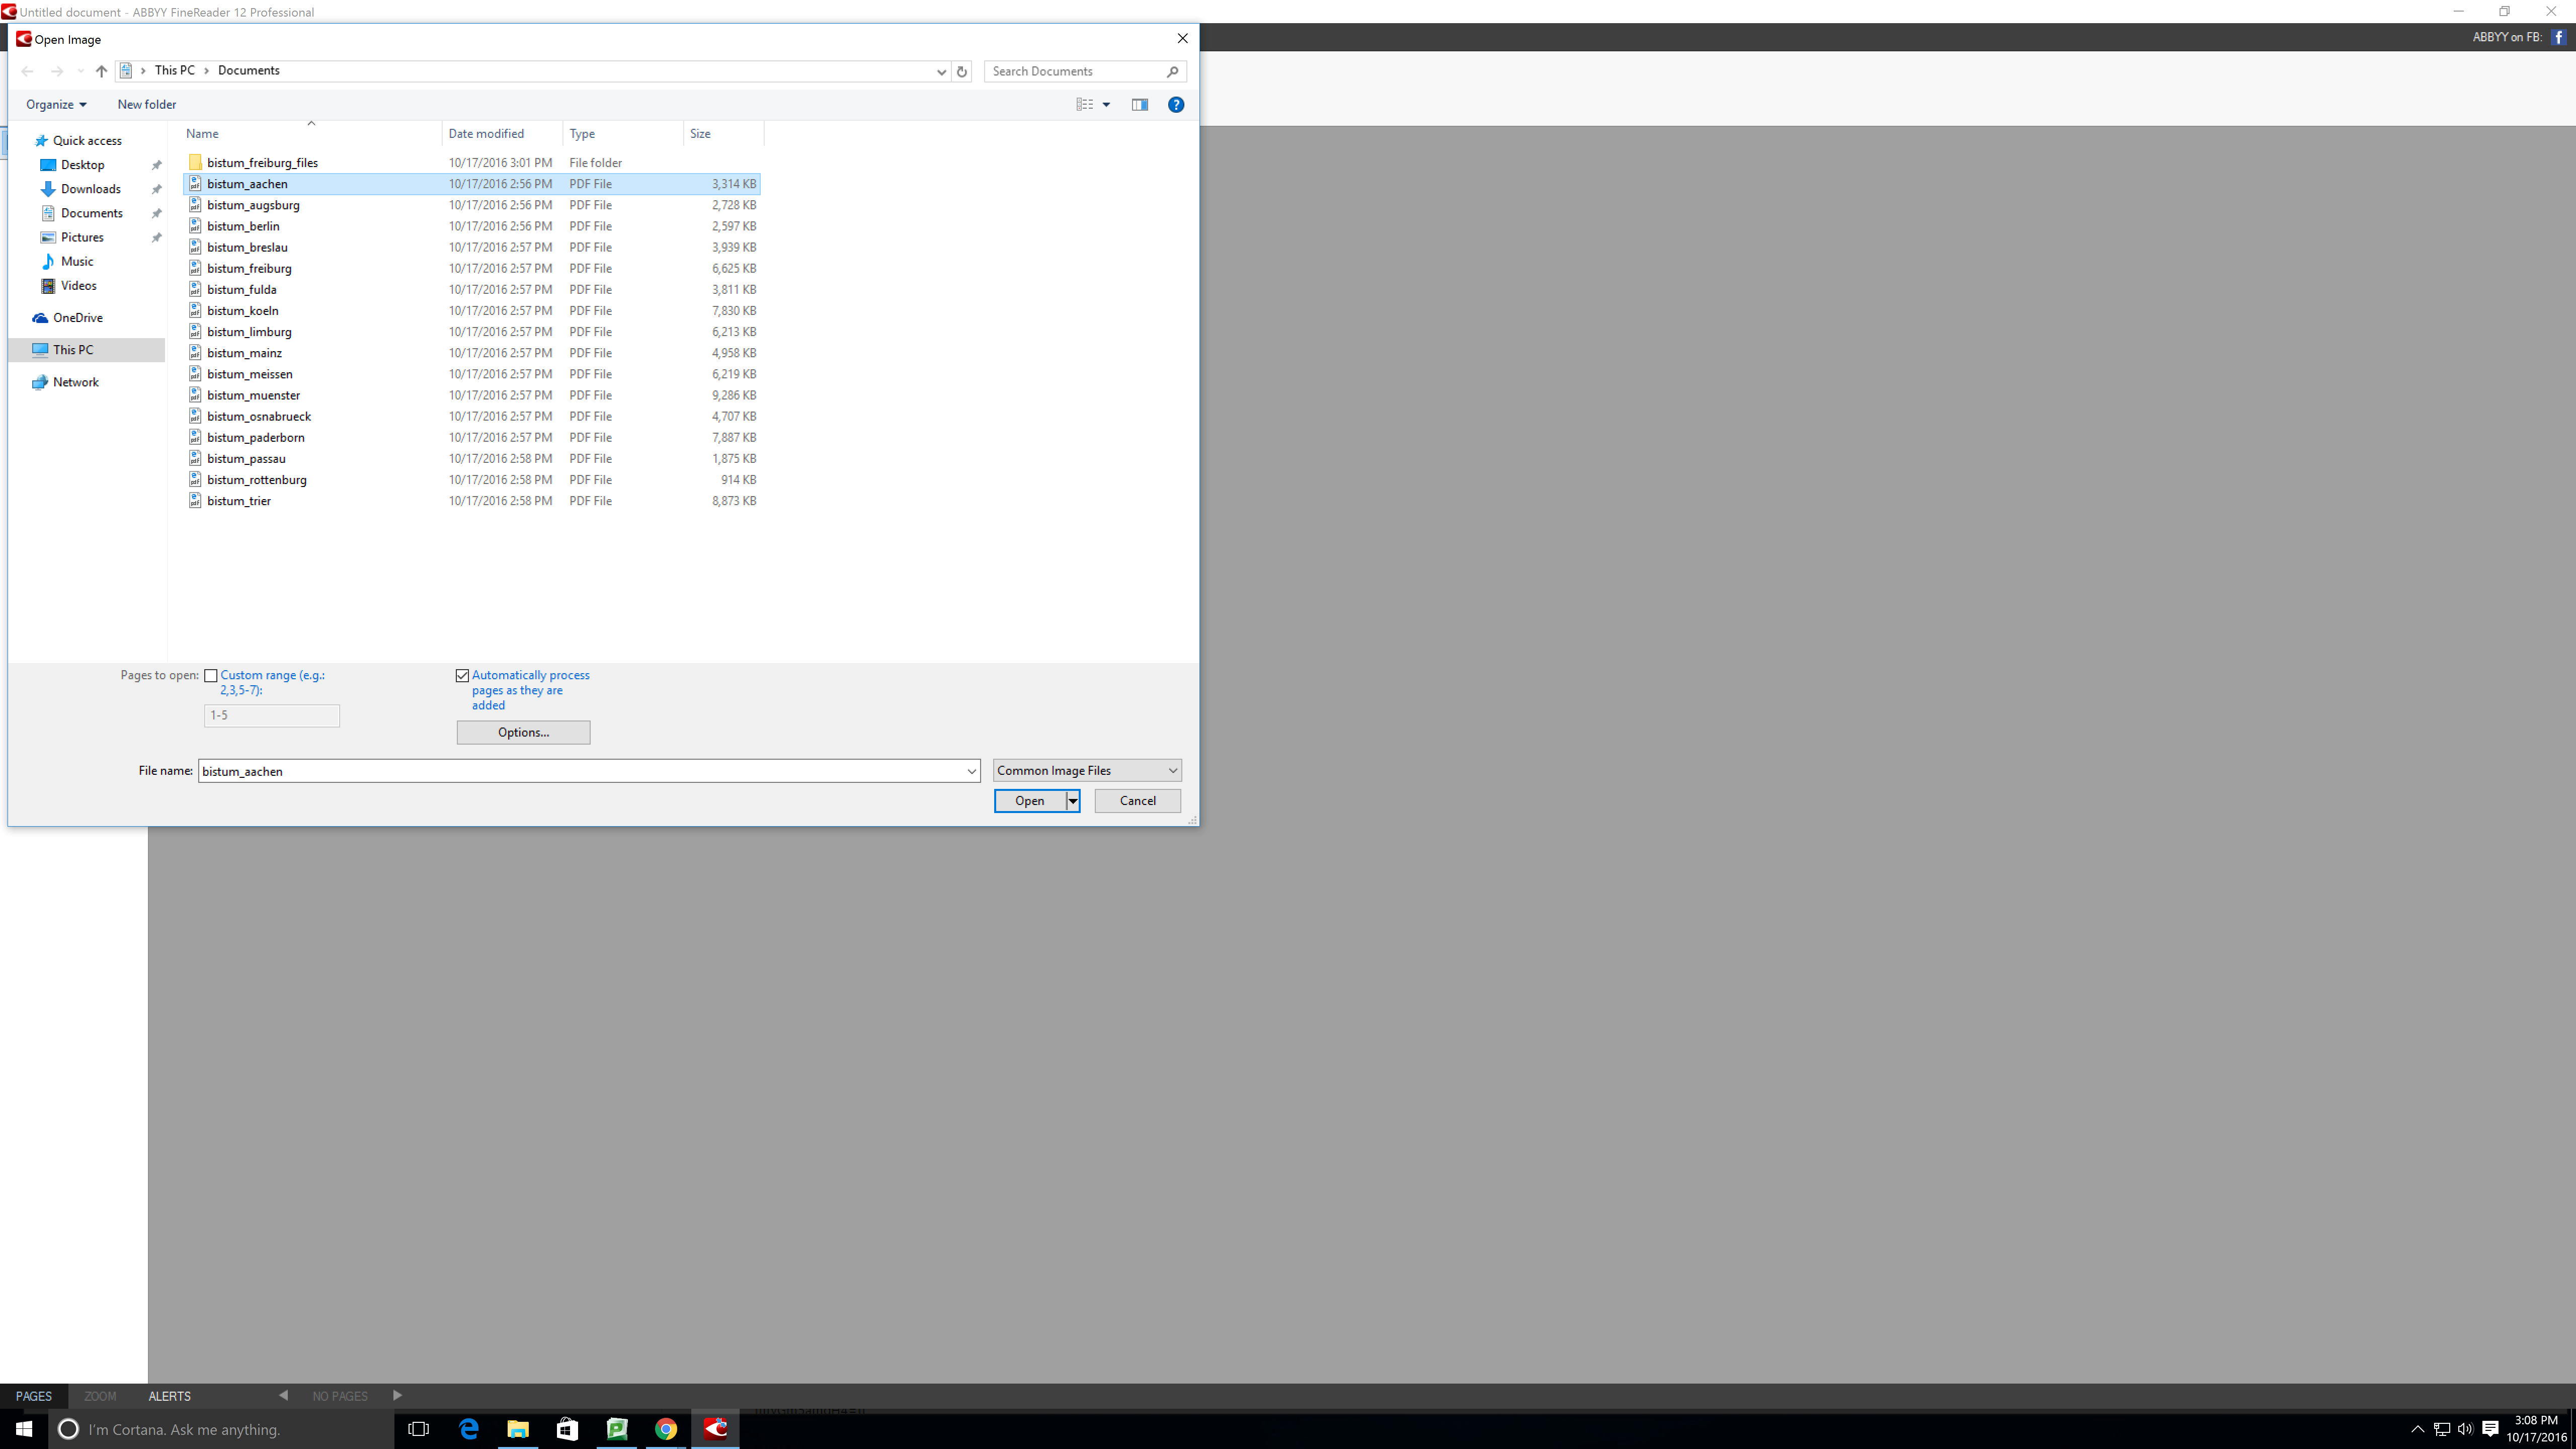Show next page using right arrow
Image resolution: width=2576 pixels, height=1449 pixels.
click(397, 1395)
